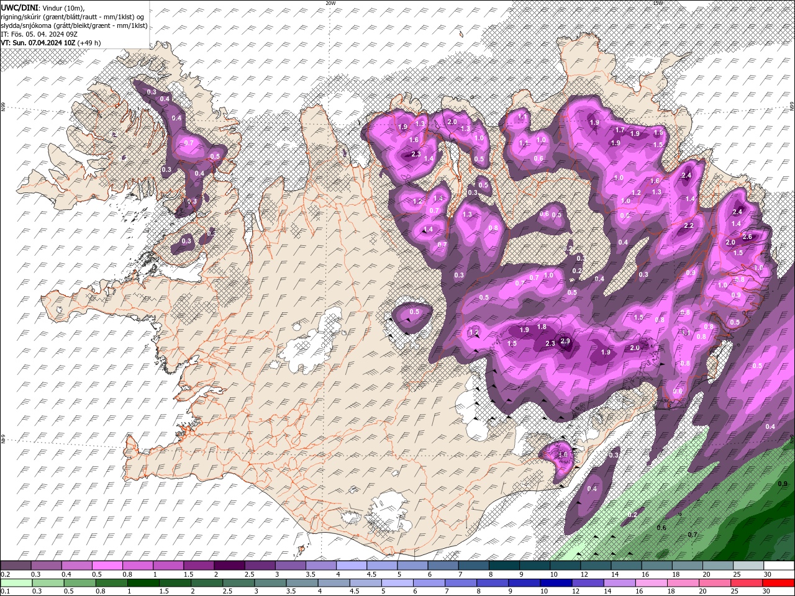Click the bold 0.9 value over the green rain area
The height and width of the screenshot is (596, 795).
pos(783,484)
